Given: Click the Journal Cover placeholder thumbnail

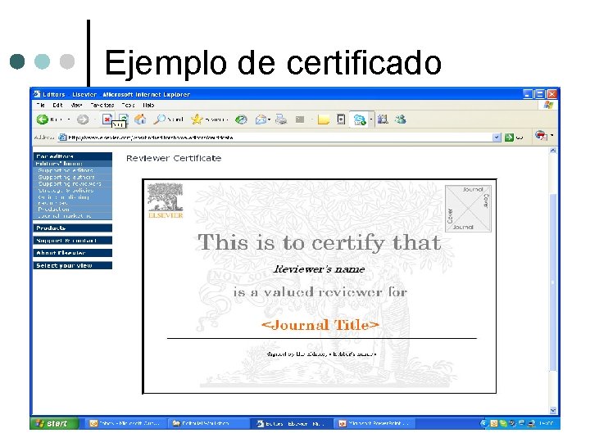Looking at the screenshot, I should (468, 208).
